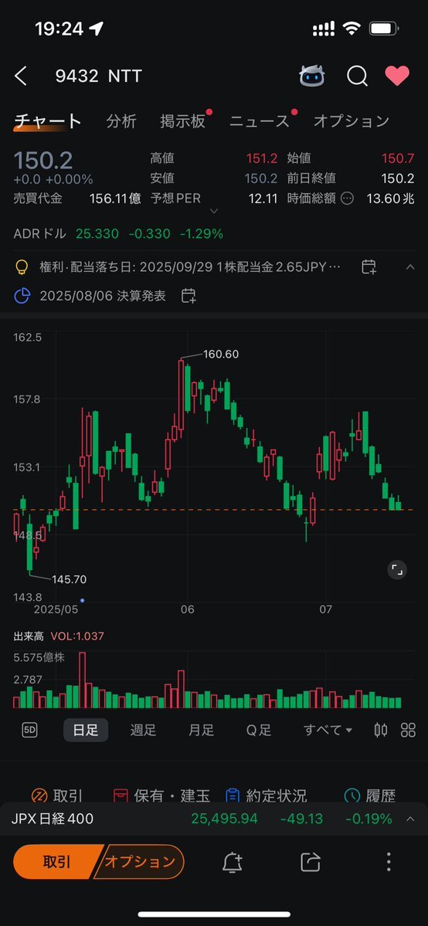Add dividend date to calendar icon
Screen dimensions: 428x926
point(369,267)
